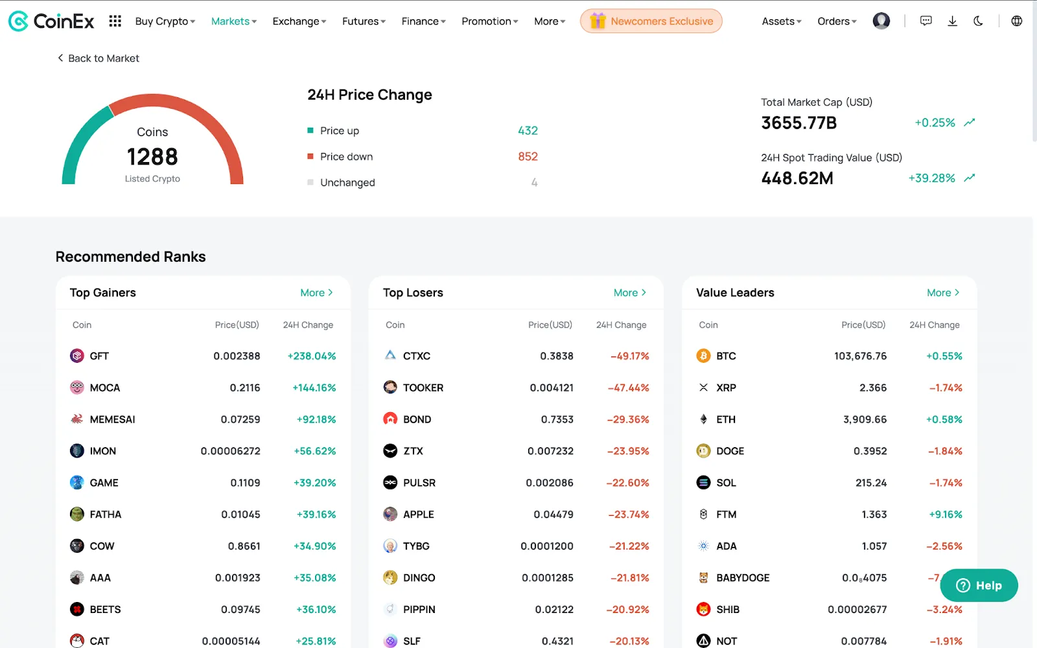Click the CoinEx logo
Viewport: 1037px width, 648px height.
pyautogui.click(x=51, y=21)
